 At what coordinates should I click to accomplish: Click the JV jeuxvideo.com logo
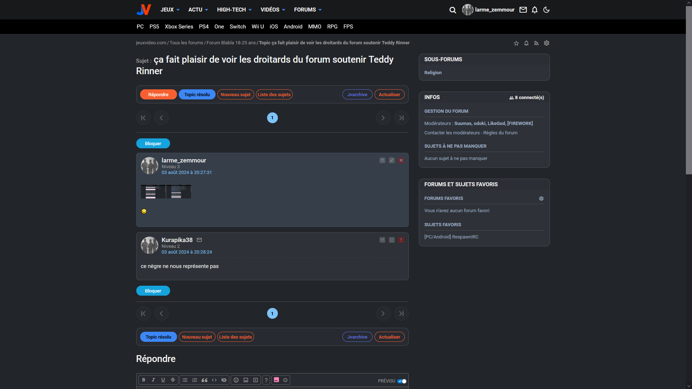(144, 10)
